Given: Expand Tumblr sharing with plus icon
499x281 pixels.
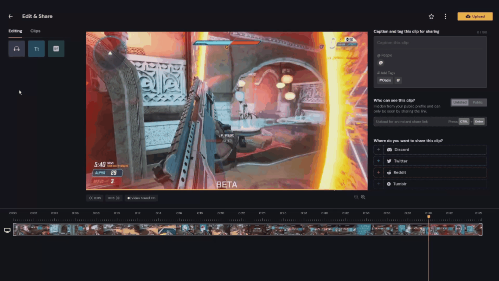Looking at the screenshot, I should click(x=379, y=184).
